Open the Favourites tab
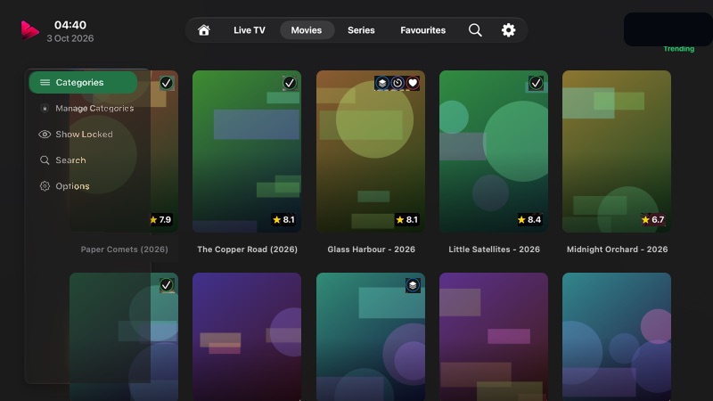The height and width of the screenshot is (401, 713). (422, 30)
